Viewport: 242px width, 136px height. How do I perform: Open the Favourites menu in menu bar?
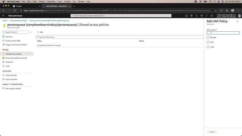point(51,2)
